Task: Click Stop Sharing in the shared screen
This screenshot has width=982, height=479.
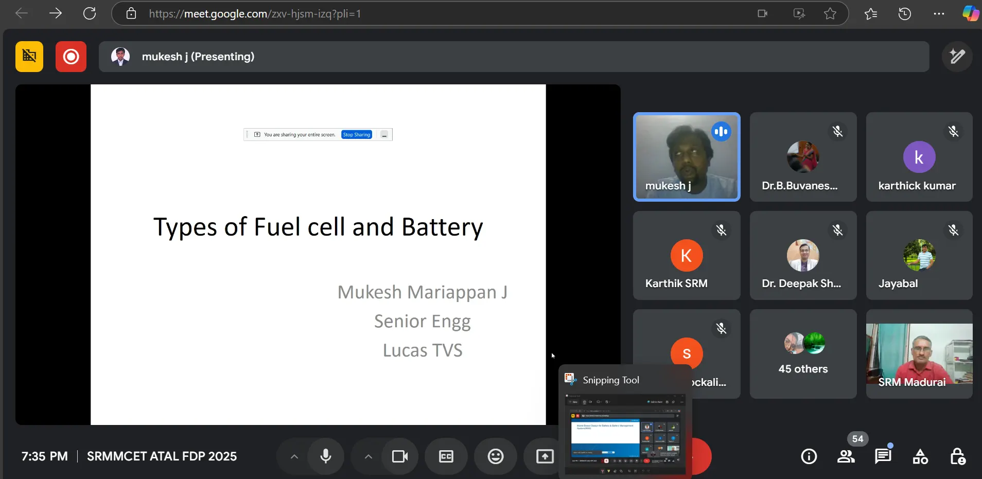Action: (356, 135)
